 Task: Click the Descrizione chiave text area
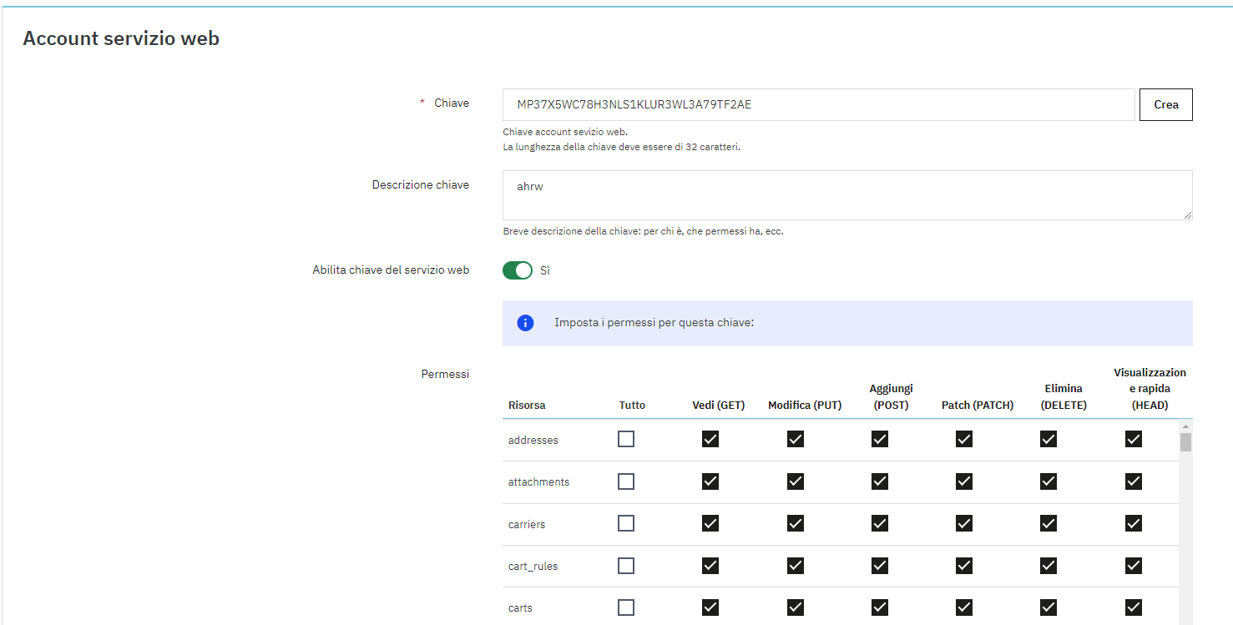(846, 195)
